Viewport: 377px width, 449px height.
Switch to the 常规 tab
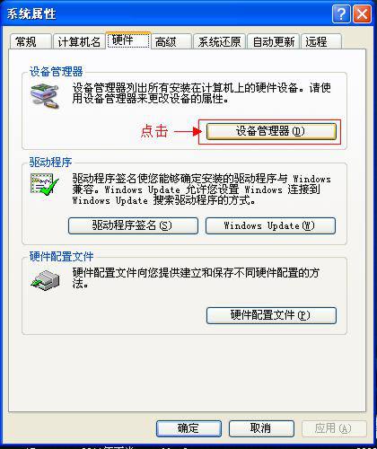31,41
